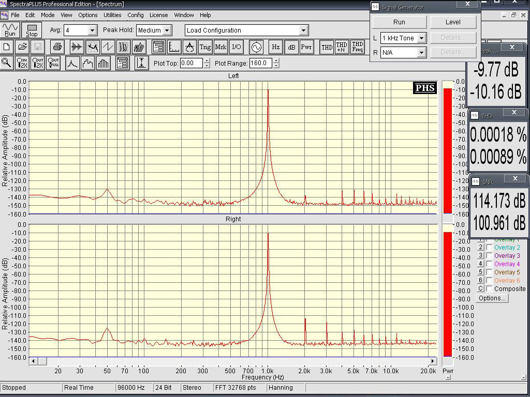The height and width of the screenshot is (397, 530).
Task: Click the overlay Options... button
Action: (x=492, y=298)
